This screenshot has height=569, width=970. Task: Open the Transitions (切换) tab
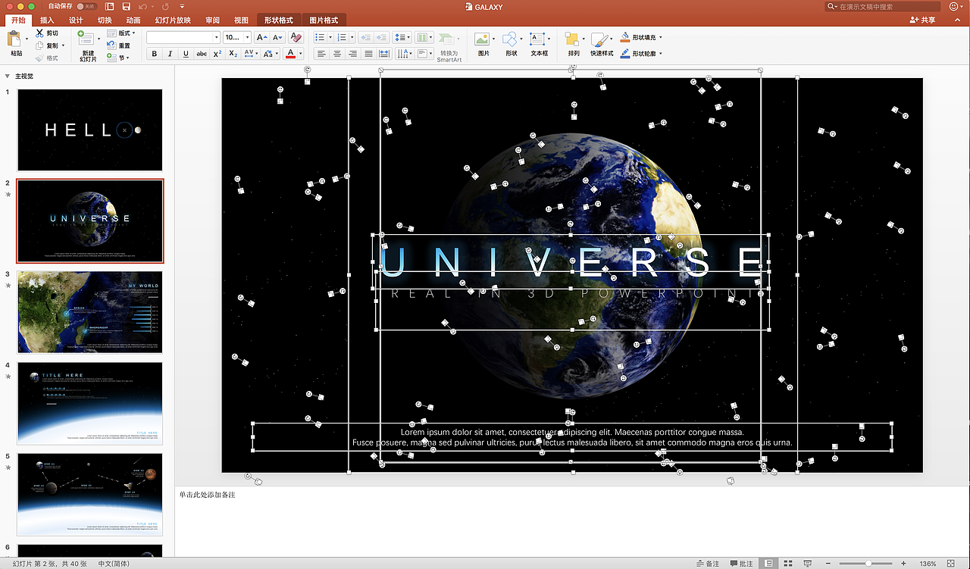pyautogui.click(x=105, y=20)
